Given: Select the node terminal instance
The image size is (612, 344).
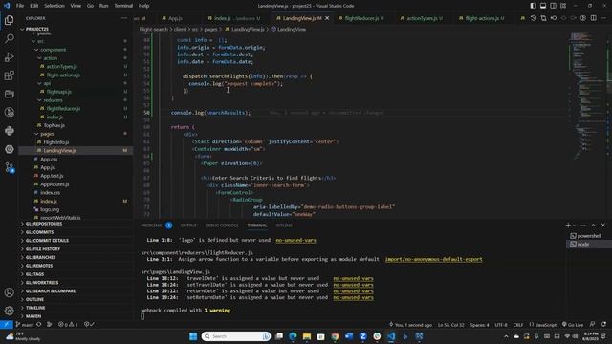Looking at the screenshot, I should [589, 245].
